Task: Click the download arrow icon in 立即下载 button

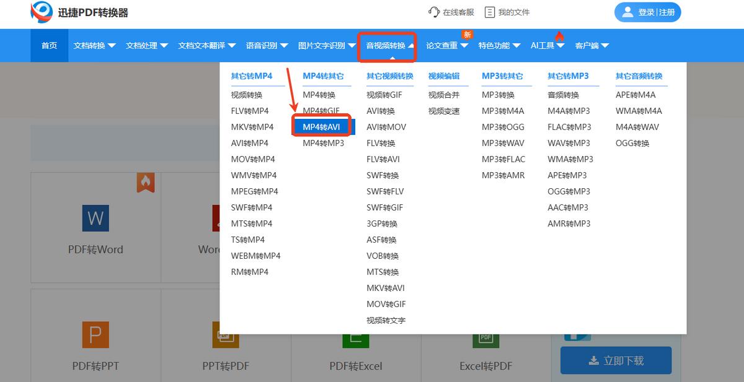Action: tap(592, 360)
